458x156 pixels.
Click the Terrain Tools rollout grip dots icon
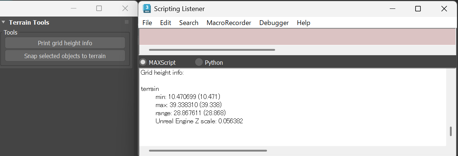click(x=126, y=22)
